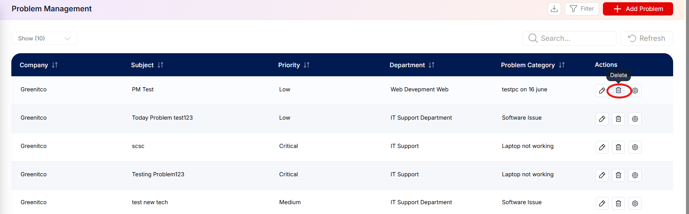Open settings for Today Problem test123

tap(635, 119)
